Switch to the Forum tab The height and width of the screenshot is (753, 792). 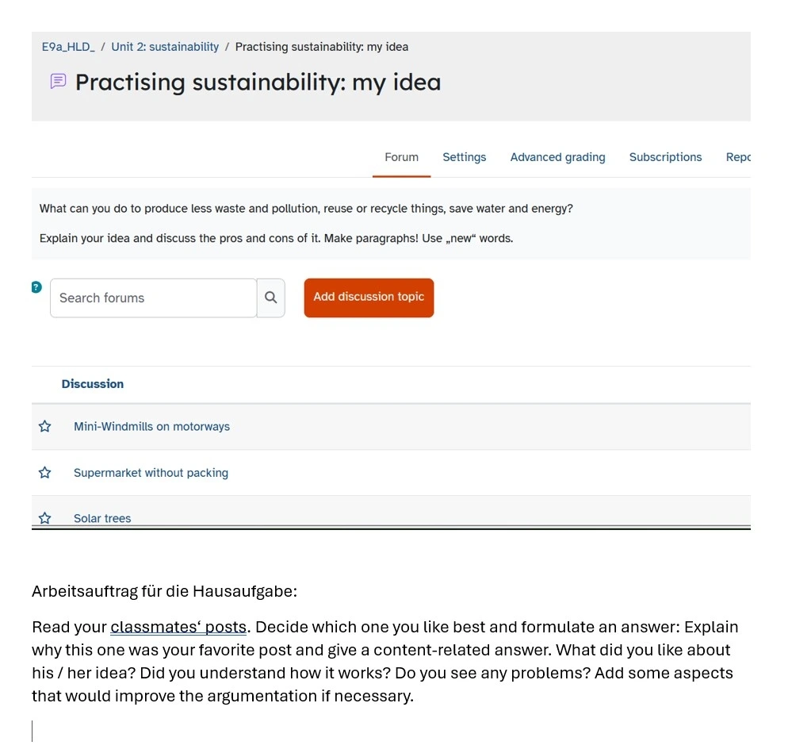click(401, 157)
